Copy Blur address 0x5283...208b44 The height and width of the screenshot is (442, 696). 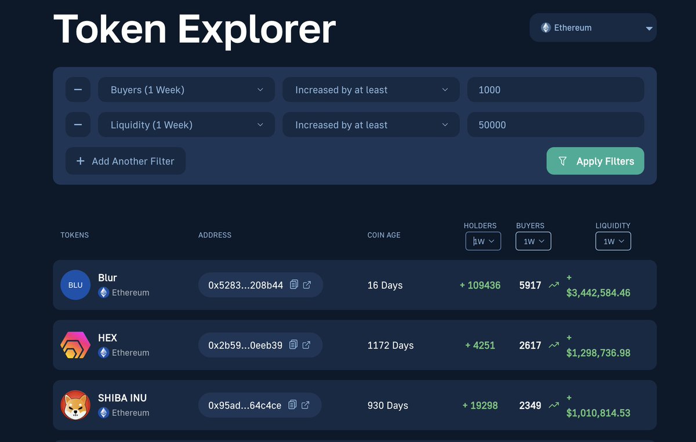coord(294,284)
